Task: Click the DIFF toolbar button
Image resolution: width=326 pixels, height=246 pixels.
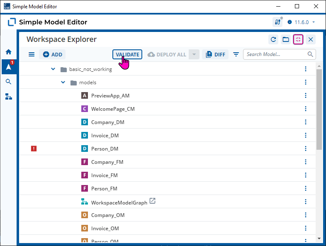Action: 215,54
